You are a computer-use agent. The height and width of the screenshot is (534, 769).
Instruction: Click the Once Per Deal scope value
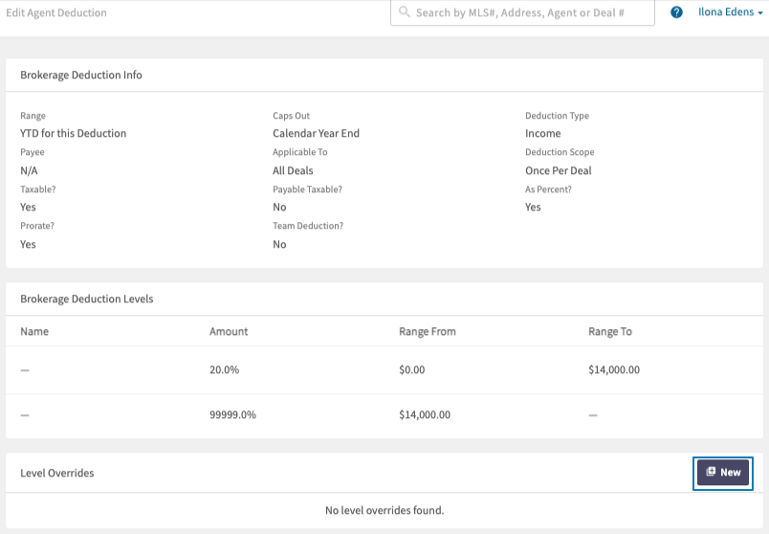coord(559,170)
